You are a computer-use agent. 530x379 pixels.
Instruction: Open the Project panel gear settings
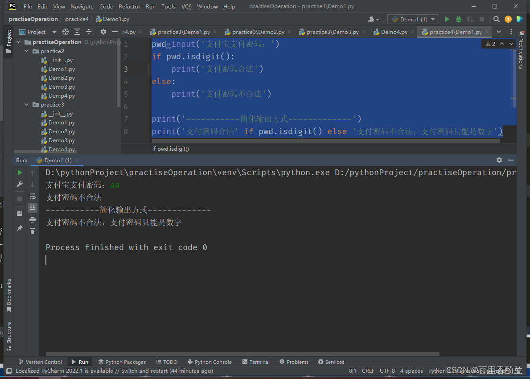point(103,32)
